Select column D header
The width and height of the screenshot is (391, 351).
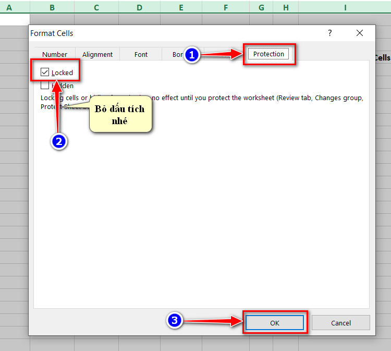(x=139, y=7)
